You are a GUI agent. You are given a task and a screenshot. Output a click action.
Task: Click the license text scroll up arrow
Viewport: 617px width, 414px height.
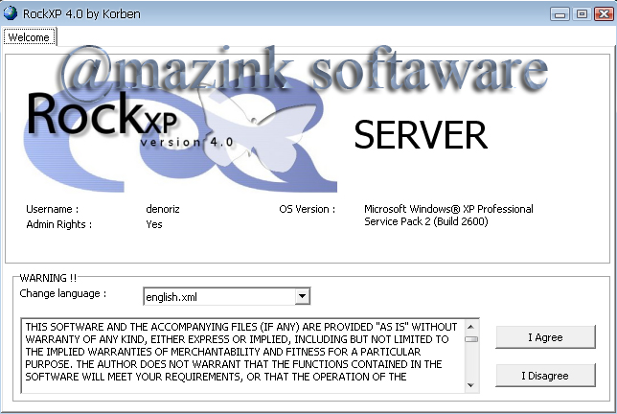click(x=471, y=327)
